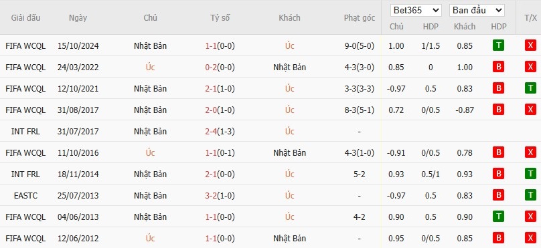Screen dimensions: 541x248
Task: Expand the Ban đầu odds type dropdown
Action: tap(477, 10)
